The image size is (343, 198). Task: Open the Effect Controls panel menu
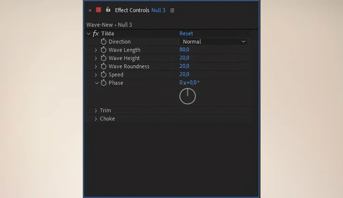tap(172, 10)
